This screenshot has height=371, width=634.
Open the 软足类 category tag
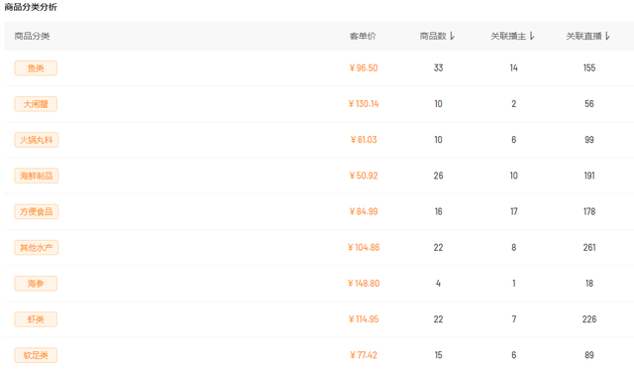(36, 355)
